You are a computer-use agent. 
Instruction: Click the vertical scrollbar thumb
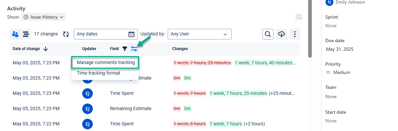[310, 28]
